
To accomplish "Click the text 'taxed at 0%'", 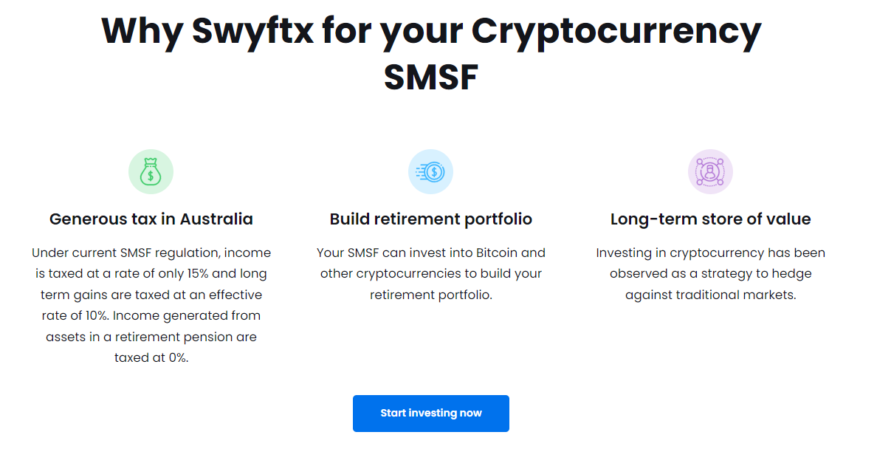I will pos(151,357).
